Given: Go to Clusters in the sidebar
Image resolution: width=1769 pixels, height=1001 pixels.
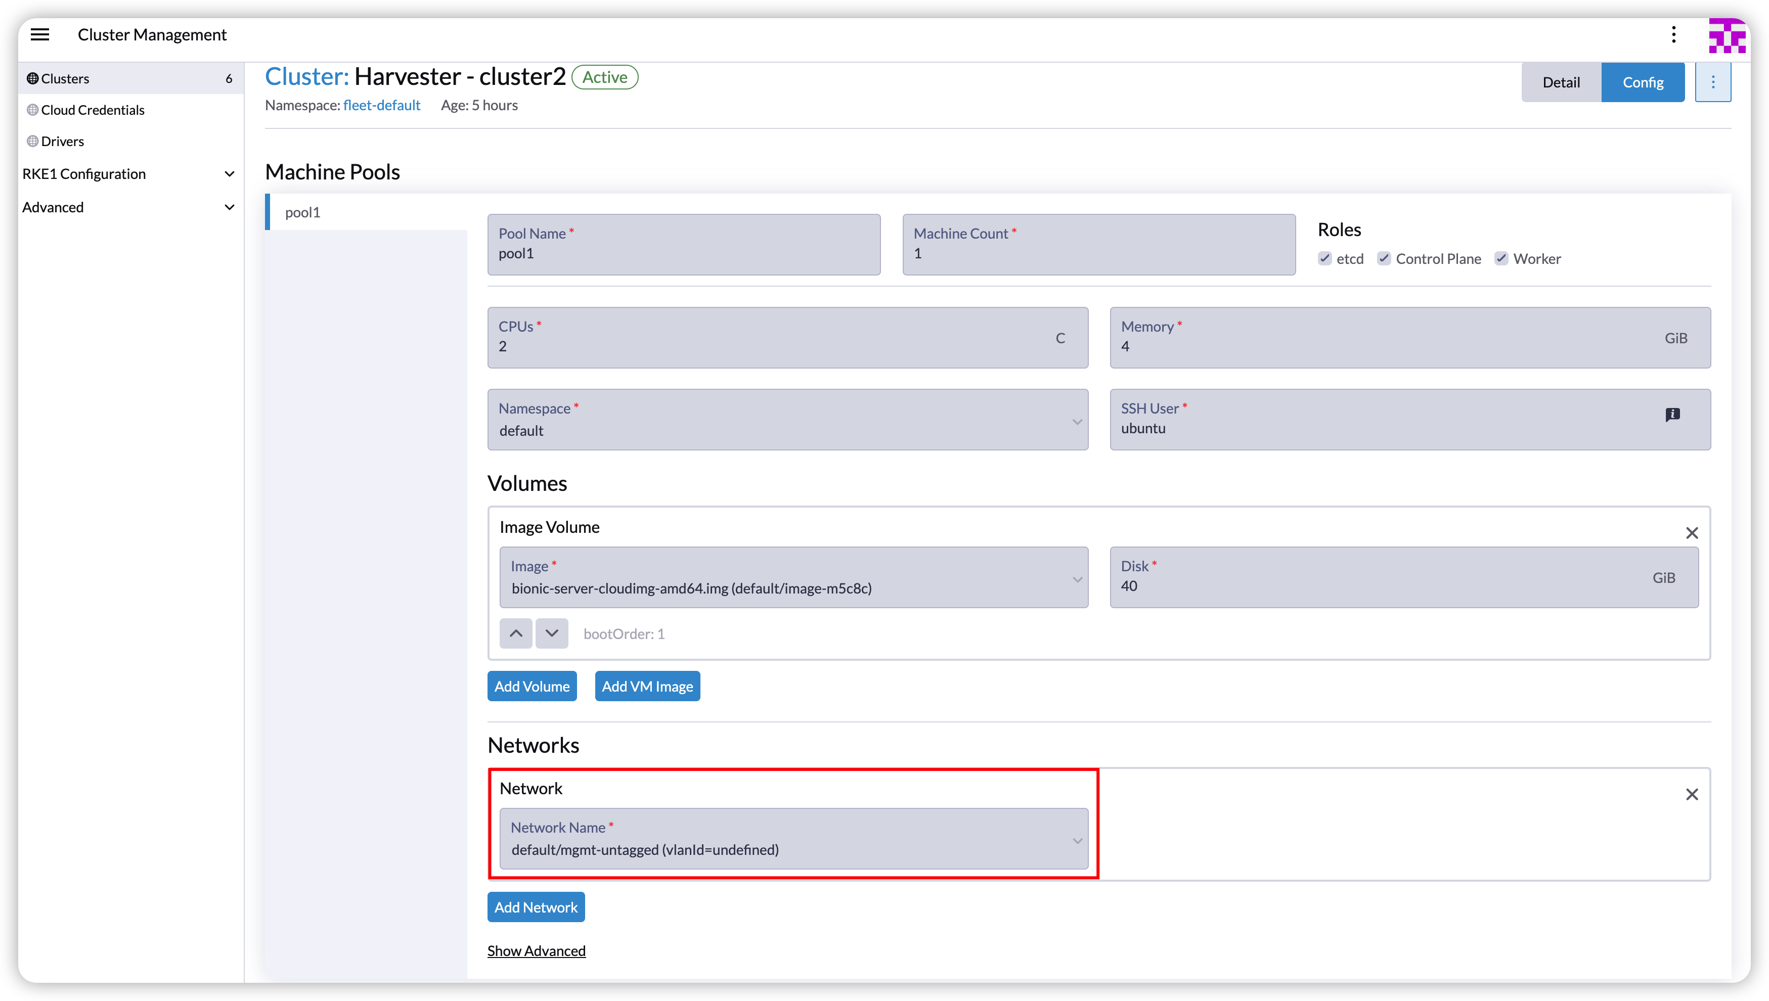Looking at the screenshot, I should [130, 78].
